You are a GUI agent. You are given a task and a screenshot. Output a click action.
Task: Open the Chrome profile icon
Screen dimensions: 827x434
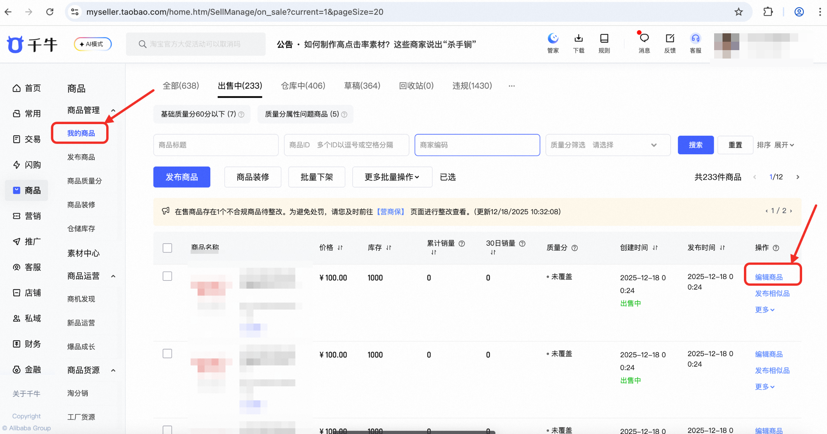(799, 12)
